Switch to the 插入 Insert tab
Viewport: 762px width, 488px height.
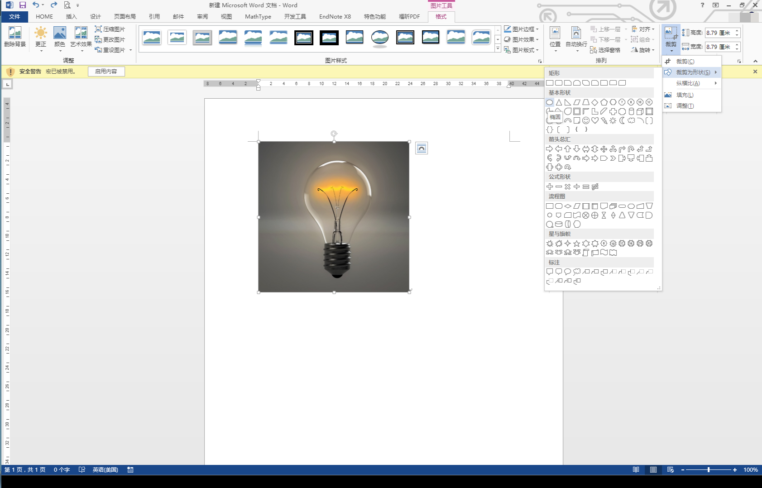click(x=71, y=17)
